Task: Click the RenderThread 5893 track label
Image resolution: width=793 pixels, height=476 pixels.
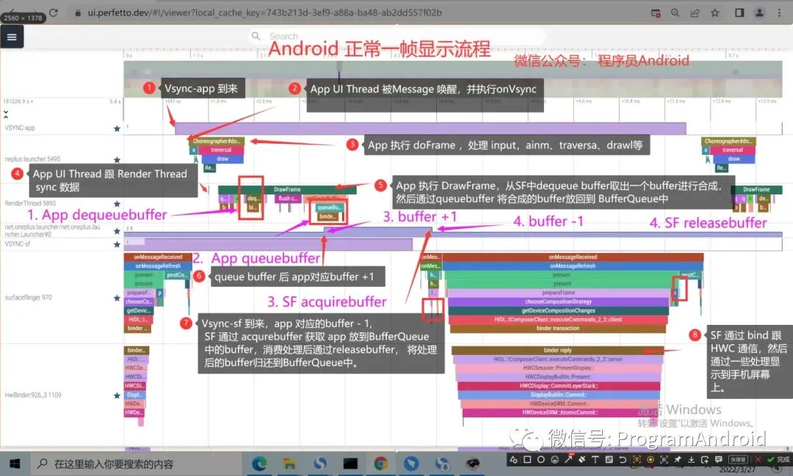Action: pos(30,203)
